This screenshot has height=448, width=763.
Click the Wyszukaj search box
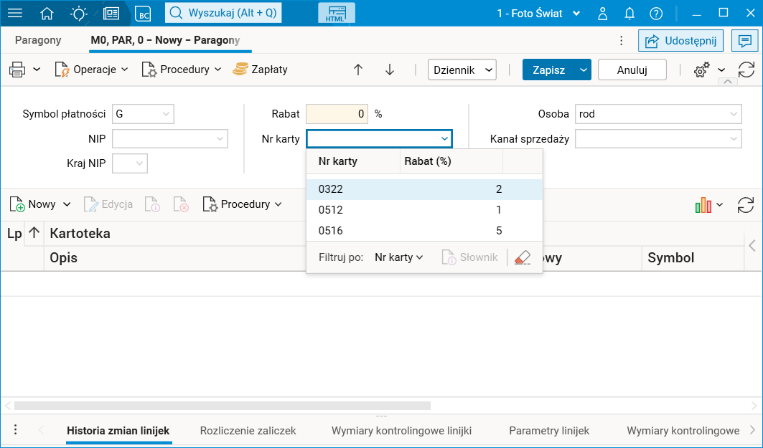223,13
